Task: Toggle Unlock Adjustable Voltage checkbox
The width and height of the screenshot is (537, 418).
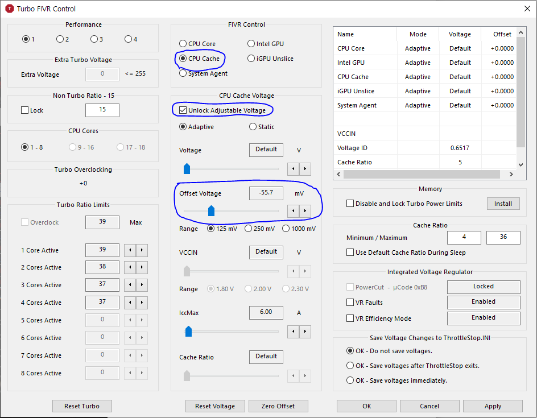Action: pyautogui.click(x=183, y=110)
